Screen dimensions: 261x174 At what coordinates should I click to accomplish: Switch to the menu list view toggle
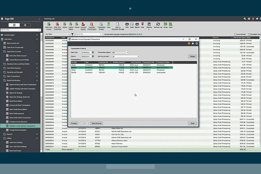tap(14, 25)
